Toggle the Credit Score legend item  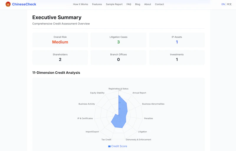(x=118, y=146)
